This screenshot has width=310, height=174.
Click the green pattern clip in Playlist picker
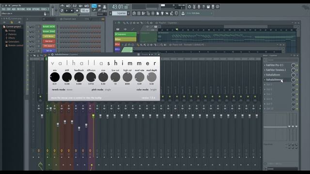125,34
